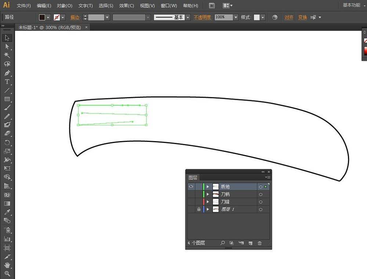Open the arrange documents dropdown

[x=228, y=5]
